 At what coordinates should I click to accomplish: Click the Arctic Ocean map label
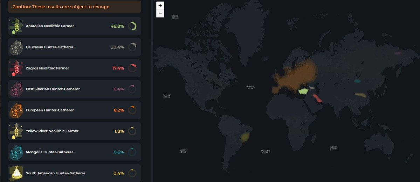click(x=175, y=17)
